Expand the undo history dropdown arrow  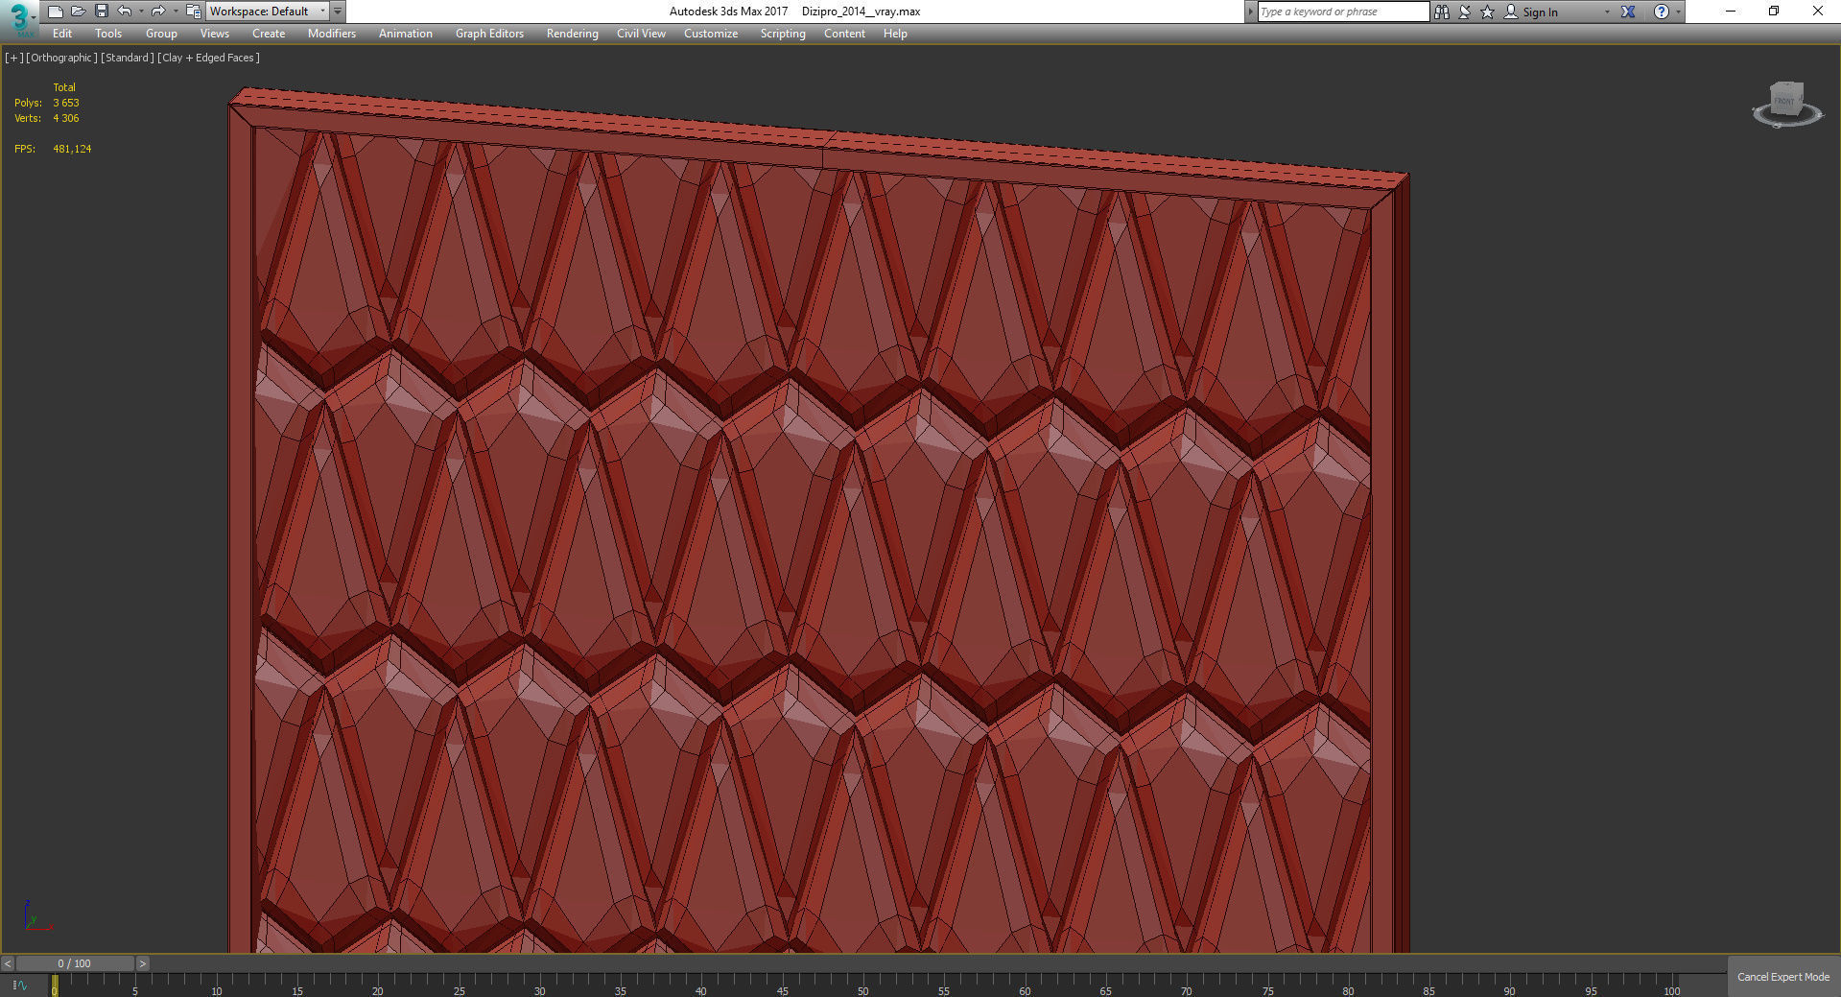pyautogui.click(x=141, y=12)
